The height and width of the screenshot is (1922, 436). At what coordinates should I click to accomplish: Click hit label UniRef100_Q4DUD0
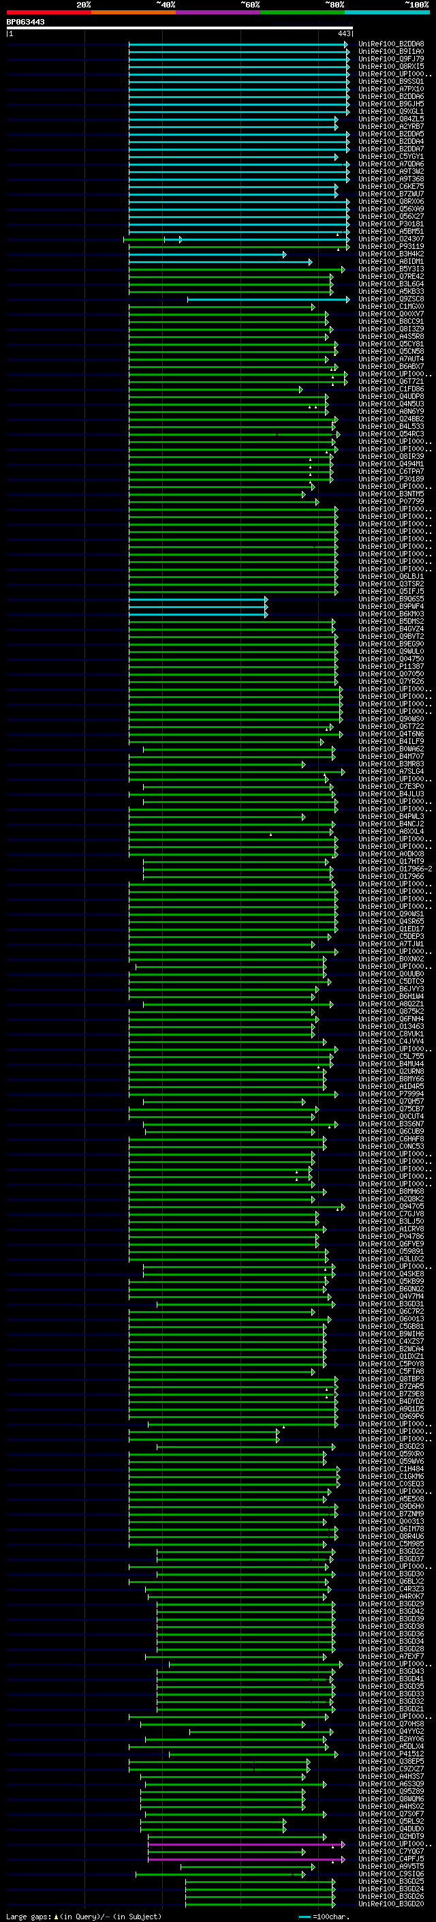tap(391, 1828)
